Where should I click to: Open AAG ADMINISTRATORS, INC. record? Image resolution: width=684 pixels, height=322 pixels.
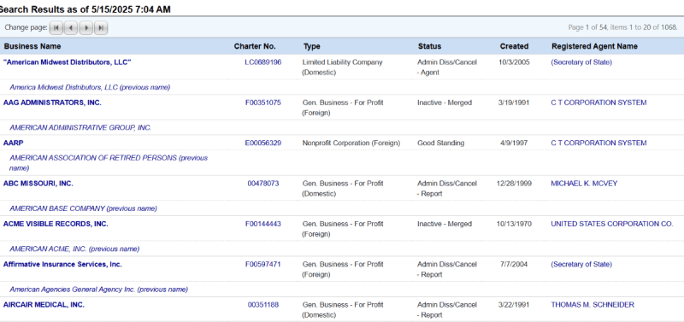tap(52, 102)
